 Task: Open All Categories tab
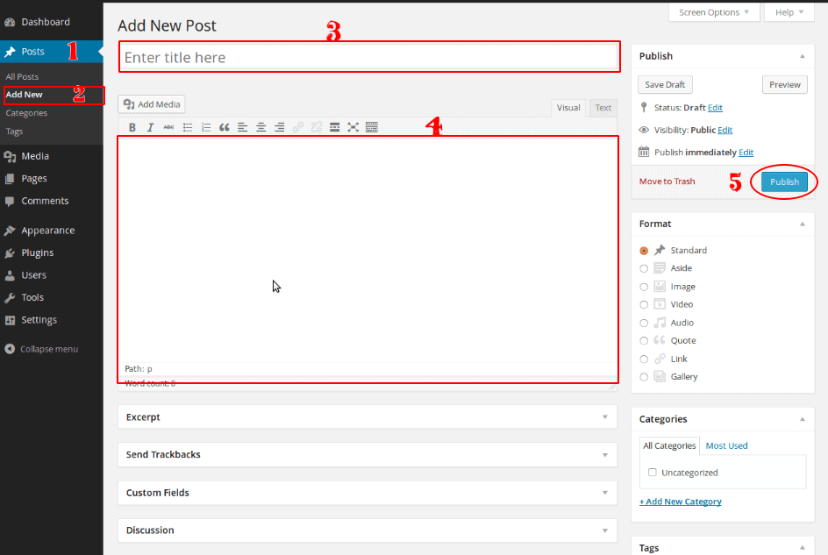(669, 445)
